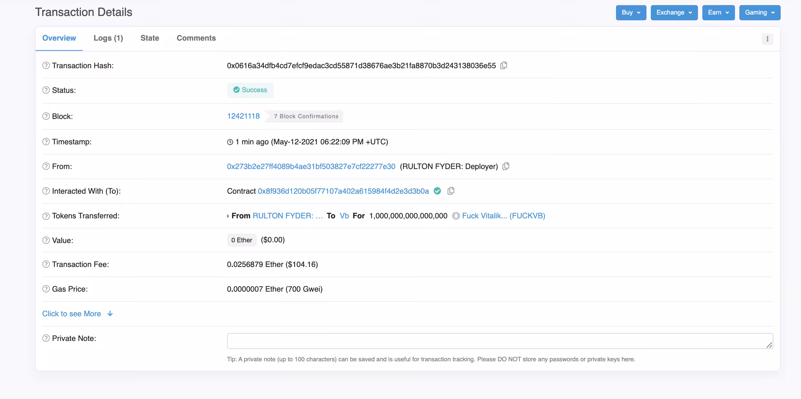Open the Exchange dropdown
This screenshot has height=399, width=801.
point(674,13)
